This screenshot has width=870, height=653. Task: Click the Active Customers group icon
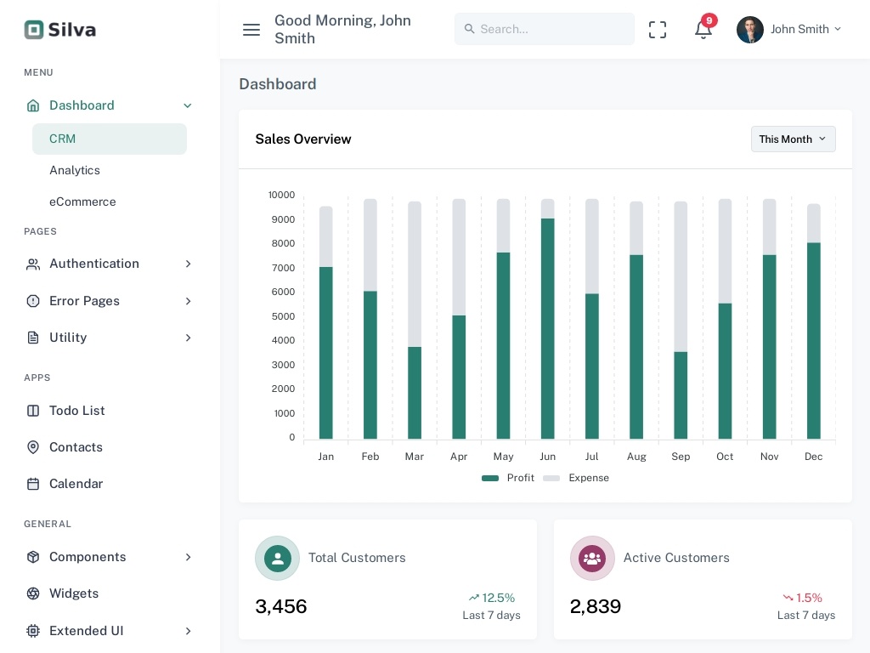point(592,559)
